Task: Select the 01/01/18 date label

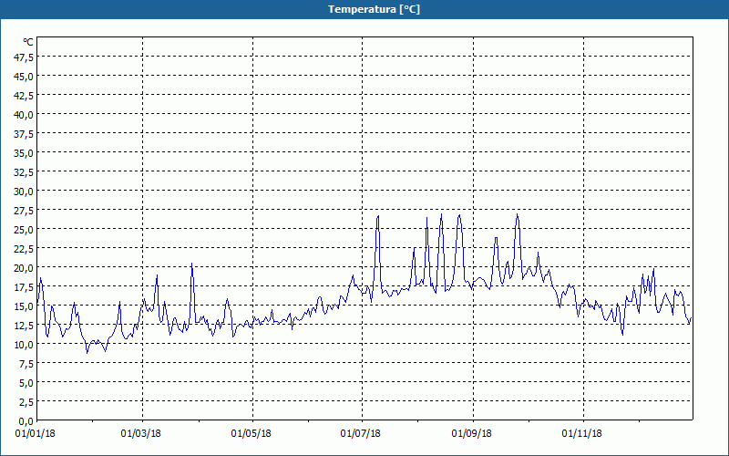Action: (36, 434)
